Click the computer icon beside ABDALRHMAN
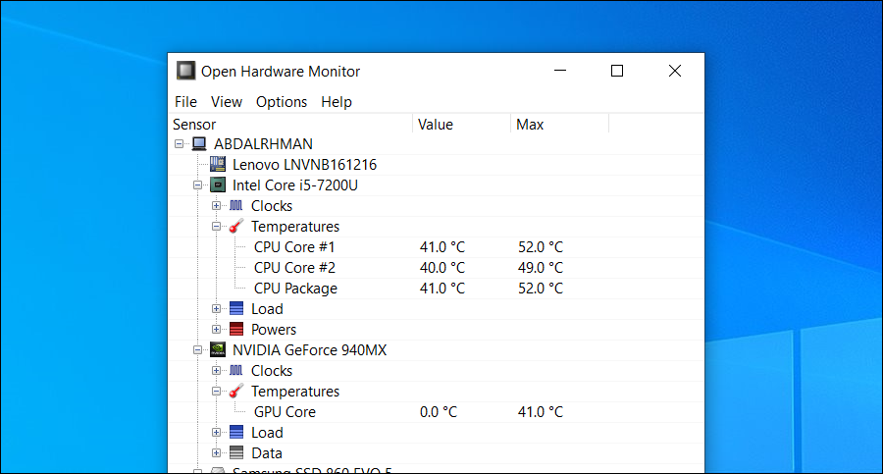 (199, 144)
